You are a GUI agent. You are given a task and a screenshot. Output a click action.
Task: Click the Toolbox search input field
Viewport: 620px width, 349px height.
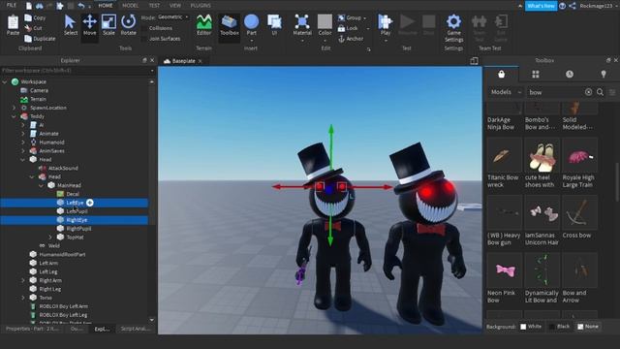pyautogui.click(x=555, y=92)
